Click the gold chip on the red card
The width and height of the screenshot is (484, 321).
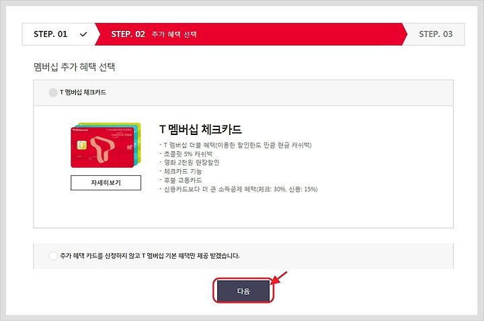click(82, 145)
